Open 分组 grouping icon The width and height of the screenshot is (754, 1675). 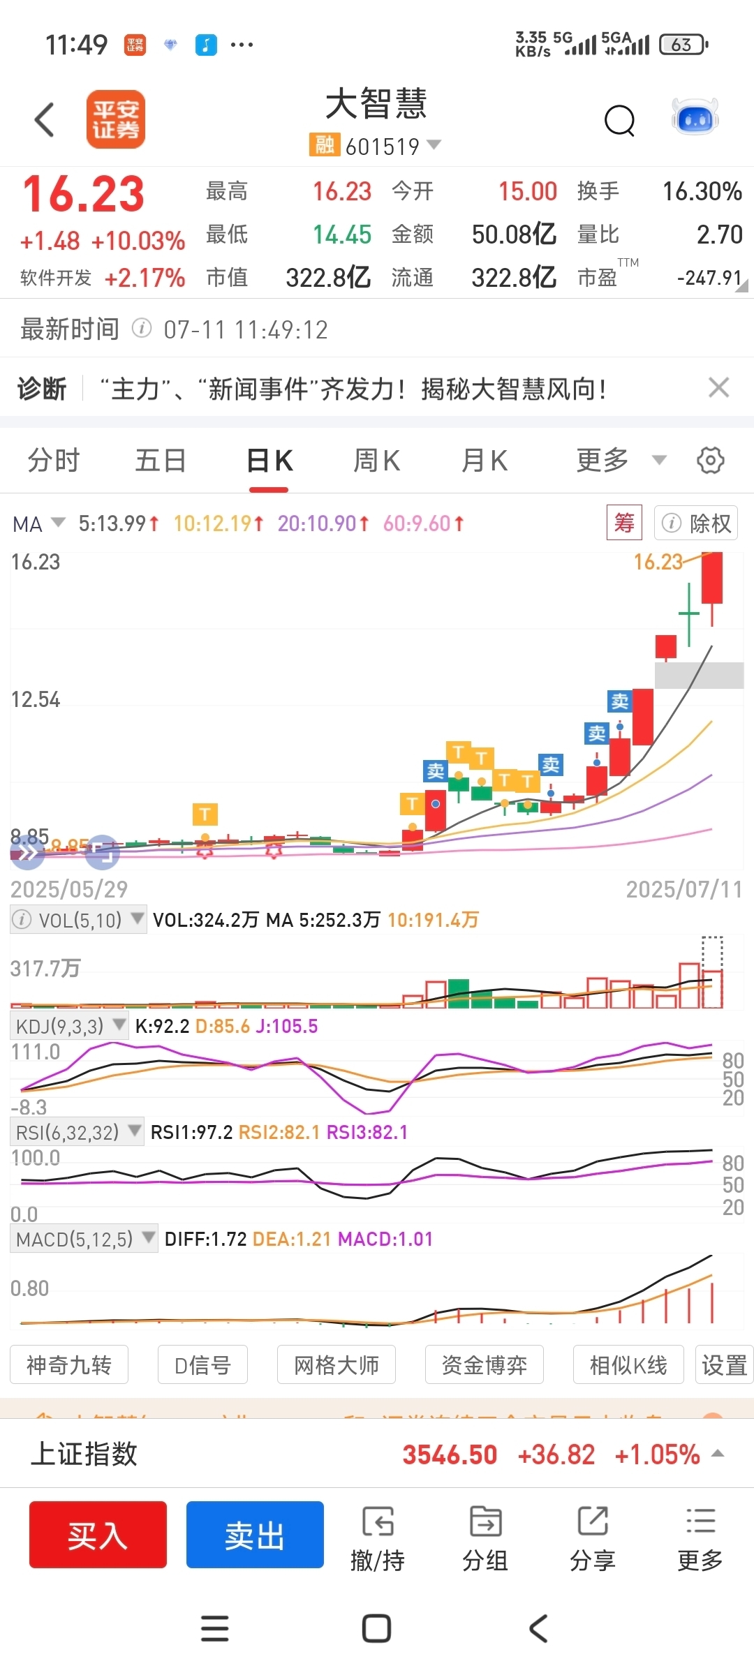coord(485,1539)
